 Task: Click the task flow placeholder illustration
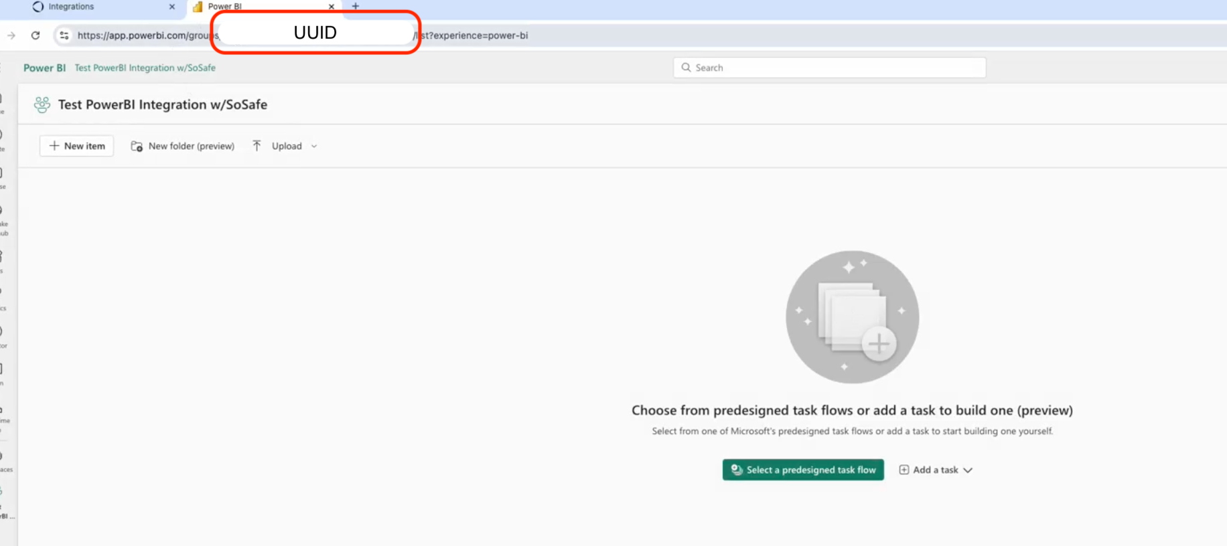tap(852, 317)
